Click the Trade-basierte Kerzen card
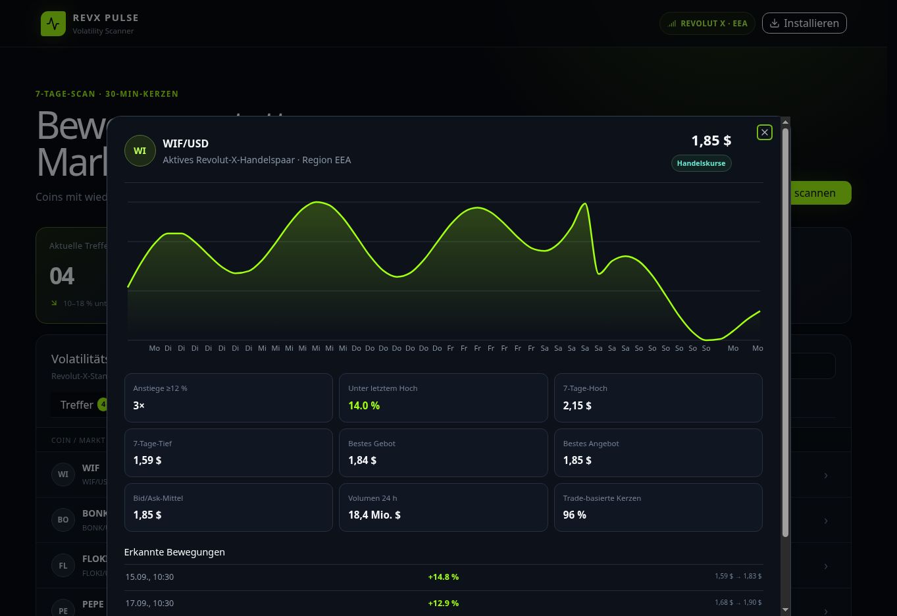 [x=658, y=507]
